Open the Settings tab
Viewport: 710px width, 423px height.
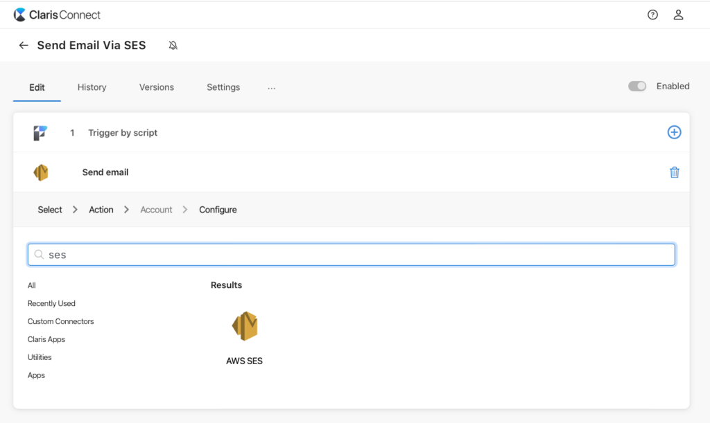[x=223, y=87]
